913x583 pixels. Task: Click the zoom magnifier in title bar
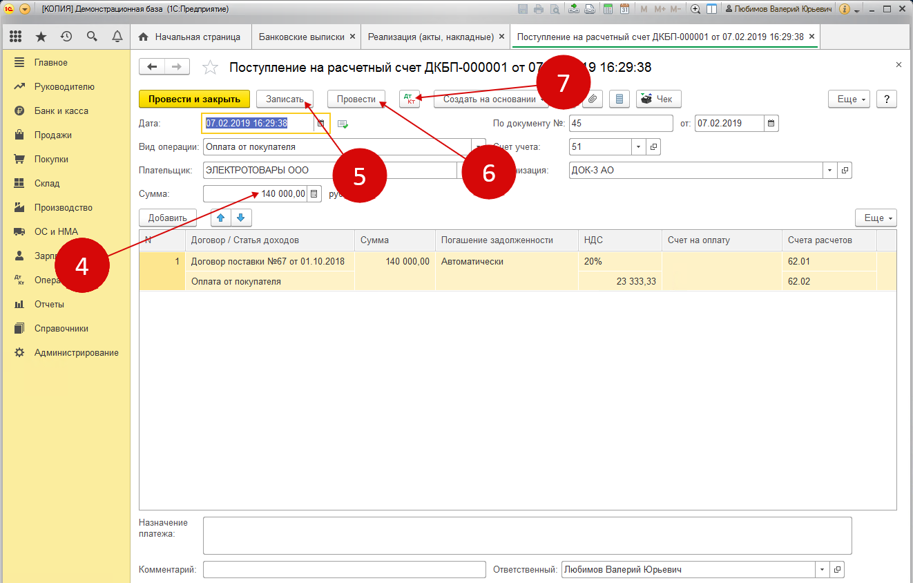tap(695, 10)
